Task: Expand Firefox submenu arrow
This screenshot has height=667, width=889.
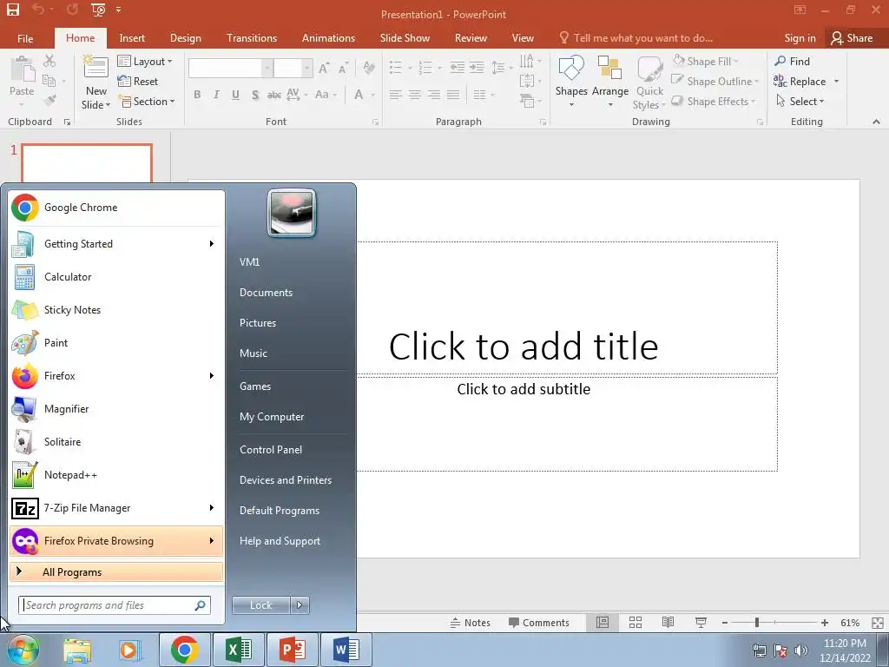Action: [212, 375]
